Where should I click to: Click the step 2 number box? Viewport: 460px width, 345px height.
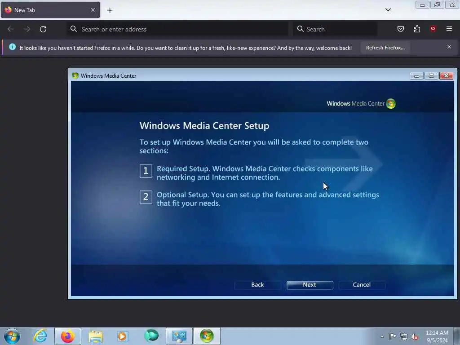pos(146,197)
